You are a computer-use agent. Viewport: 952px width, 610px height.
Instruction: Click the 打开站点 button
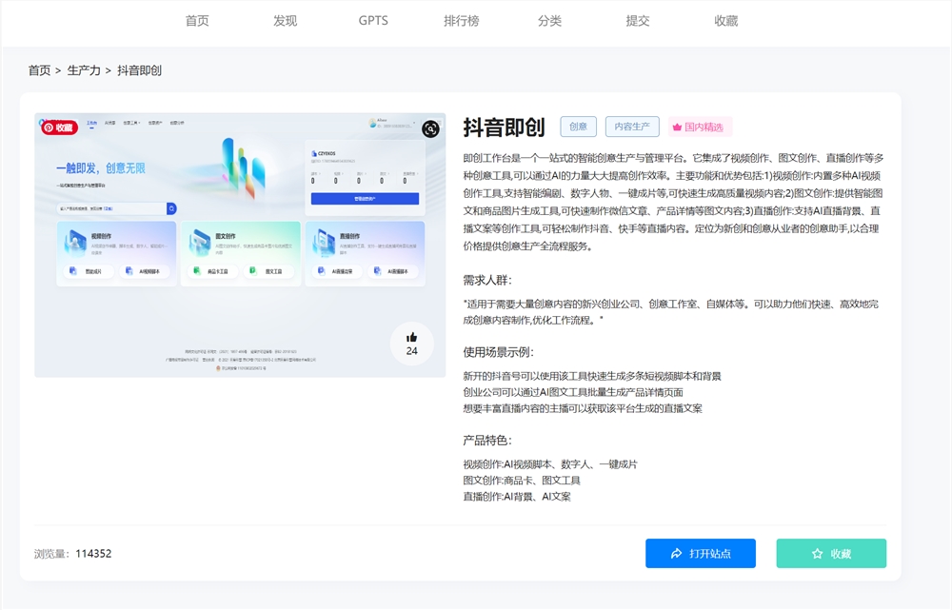click(x=701, y=553)
